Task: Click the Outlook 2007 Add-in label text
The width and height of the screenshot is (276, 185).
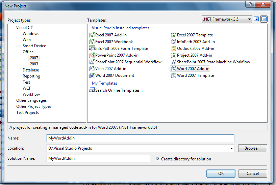Action: (196, 48)
